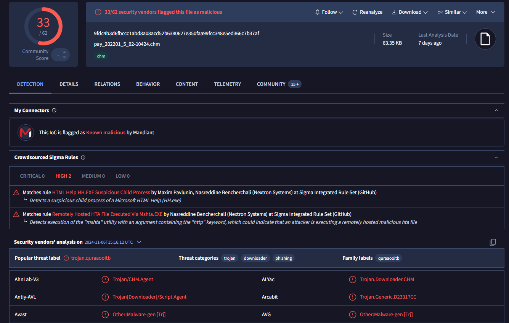The width and height of the screenshot is (509, 323).
Task: Select the file SHA-256 hash text
Action: click(x=177, y=34)
